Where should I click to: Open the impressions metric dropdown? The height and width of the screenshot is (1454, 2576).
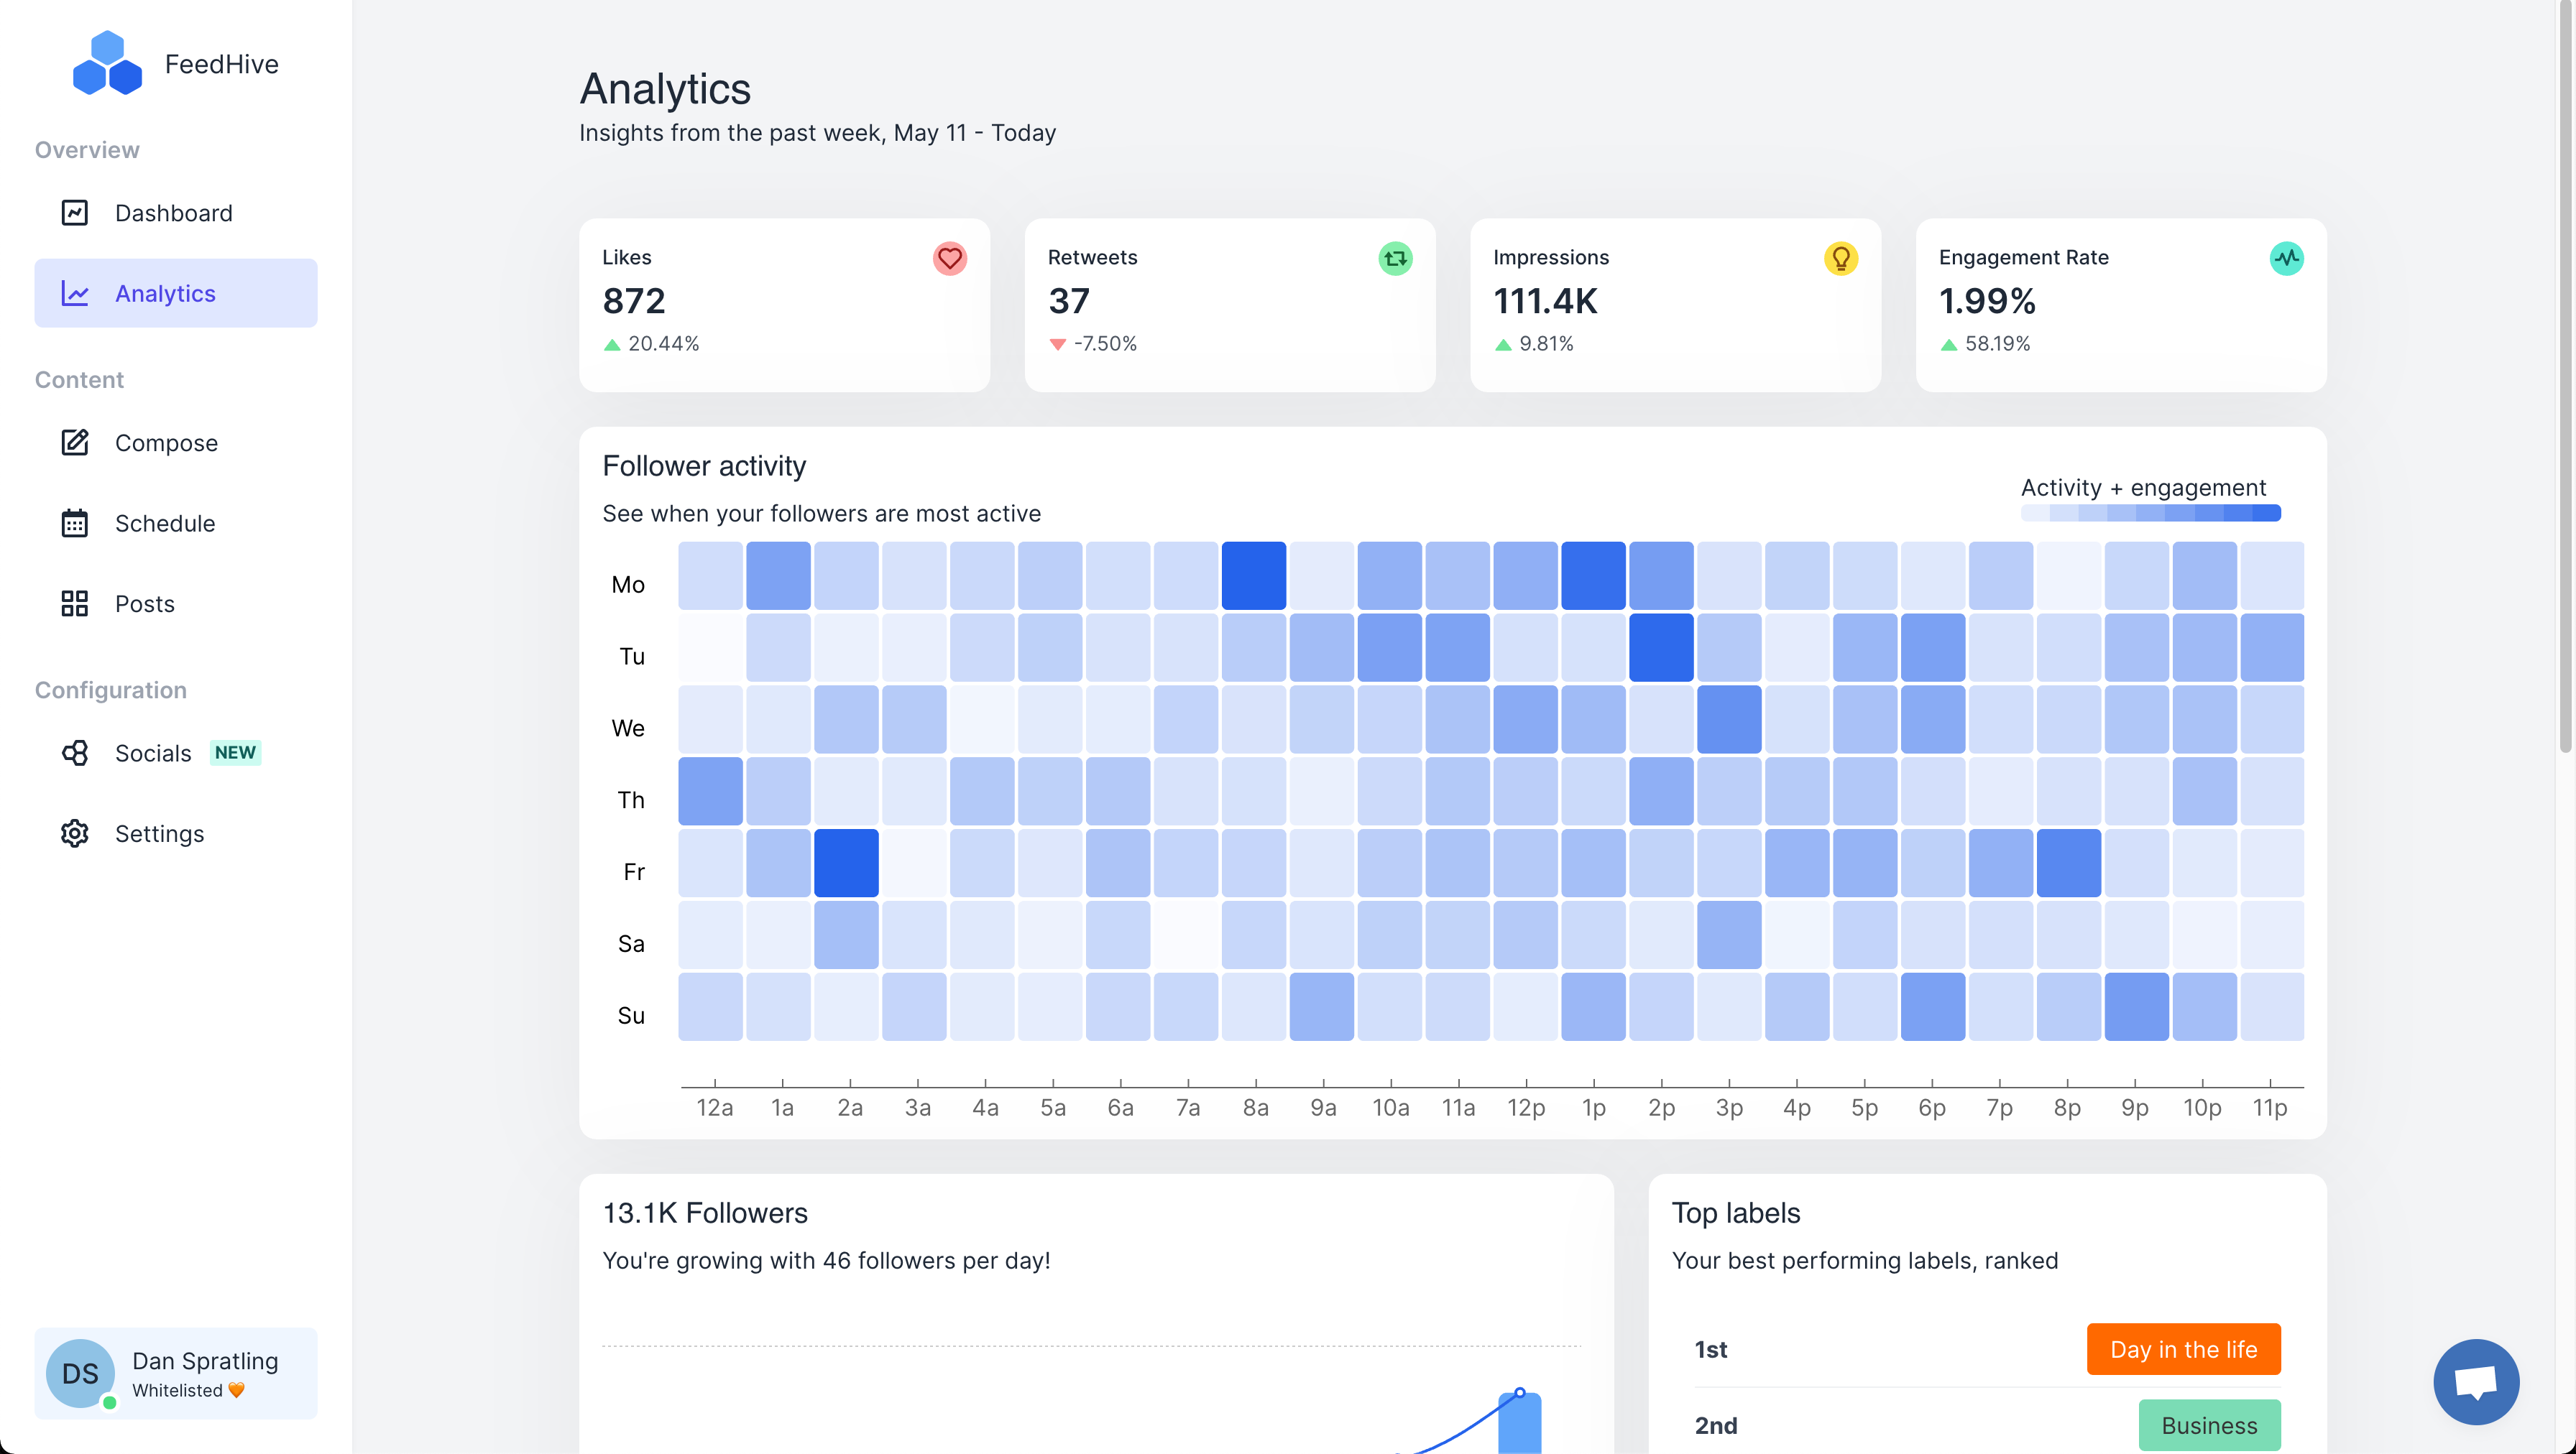pyautogui.click(x=1840, y=258)
